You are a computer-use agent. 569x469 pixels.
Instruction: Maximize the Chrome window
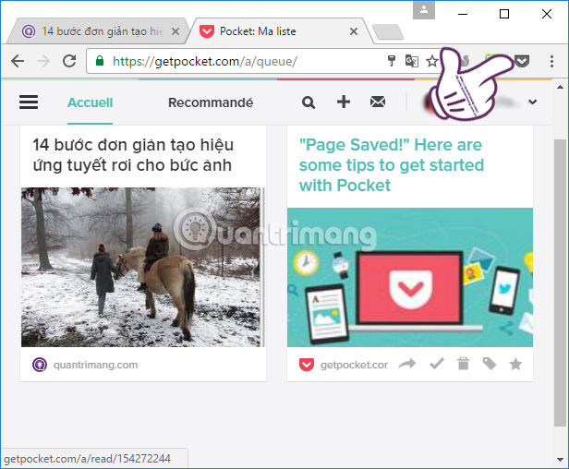click(x=504, y=14)
